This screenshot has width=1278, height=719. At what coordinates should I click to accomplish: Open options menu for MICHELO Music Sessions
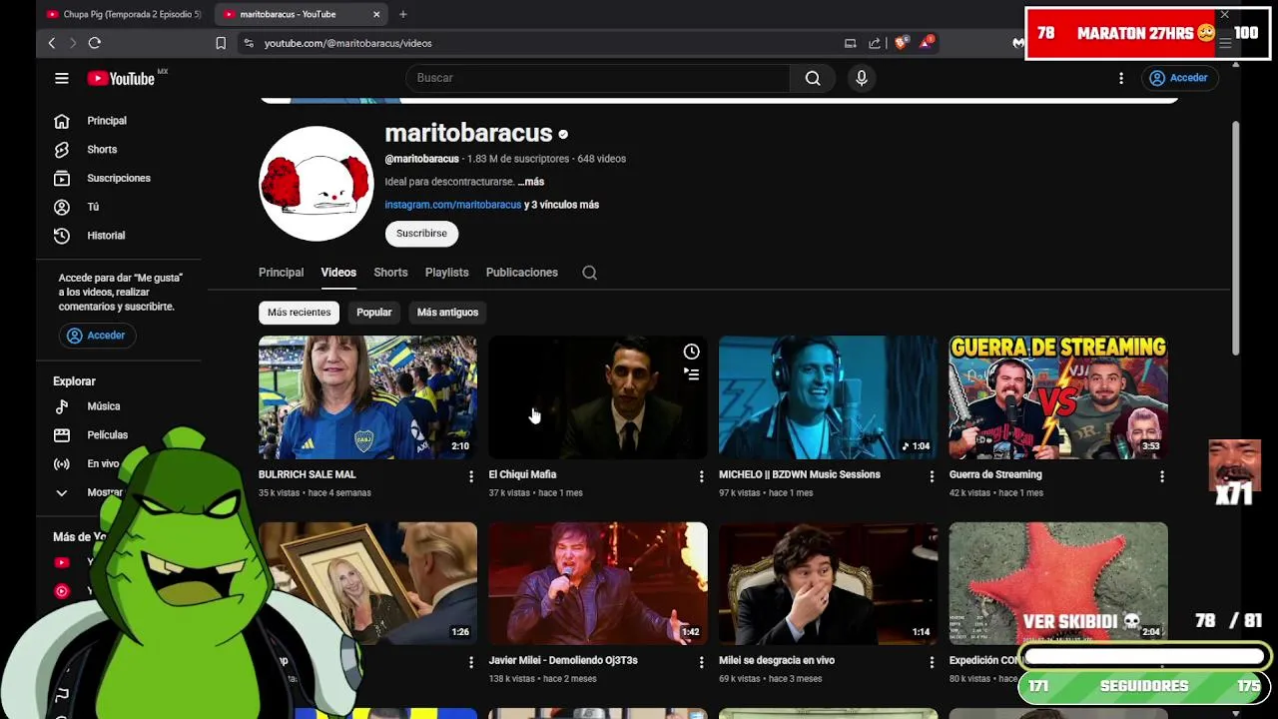pos(932,477)
